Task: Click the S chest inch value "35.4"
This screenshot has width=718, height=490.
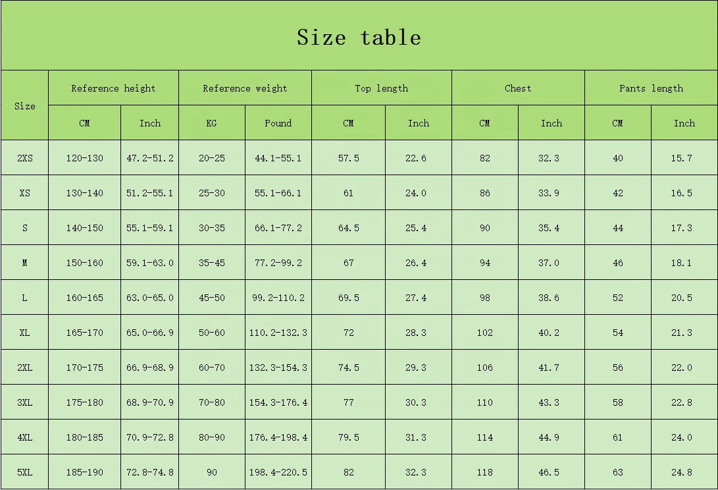Action: [549, 228]
